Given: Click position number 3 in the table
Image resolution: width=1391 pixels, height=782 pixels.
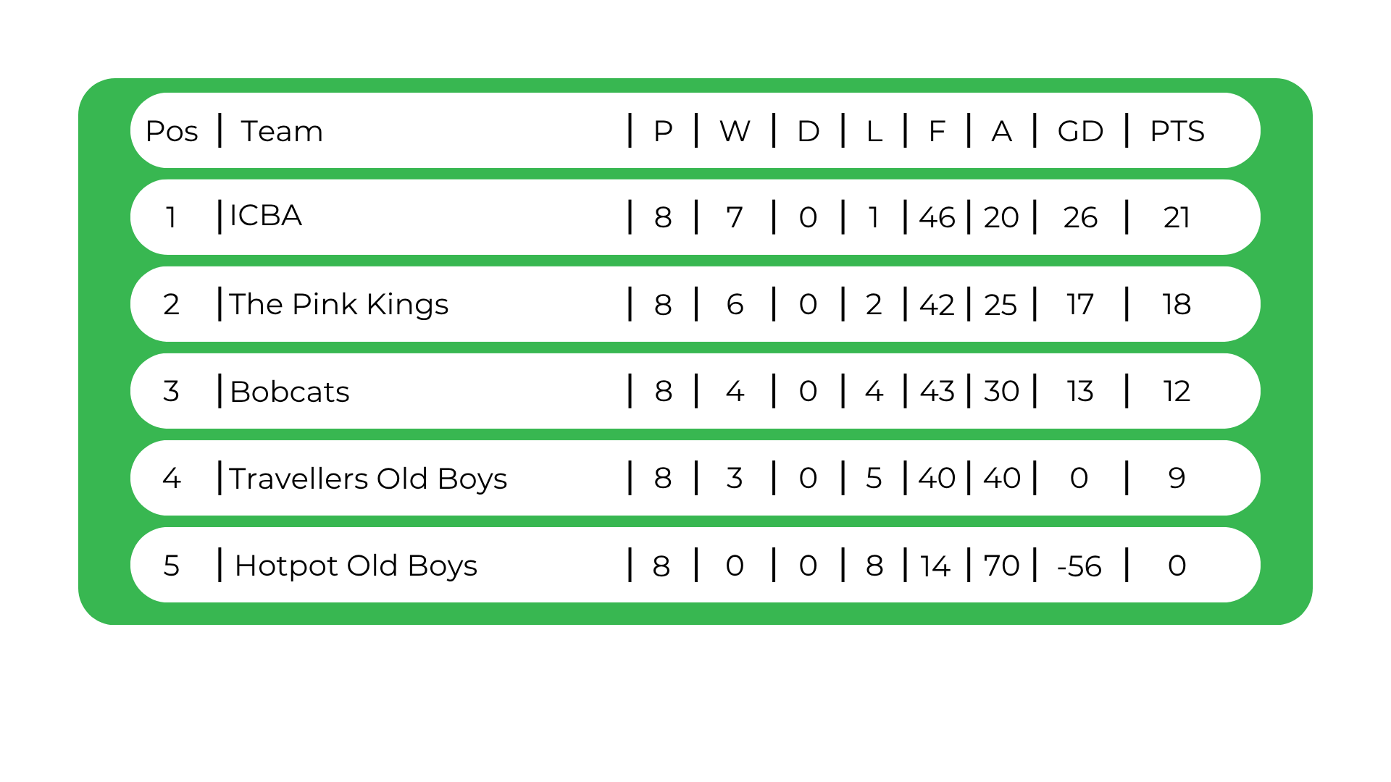Looking at the screenshot, I should 171,391.
